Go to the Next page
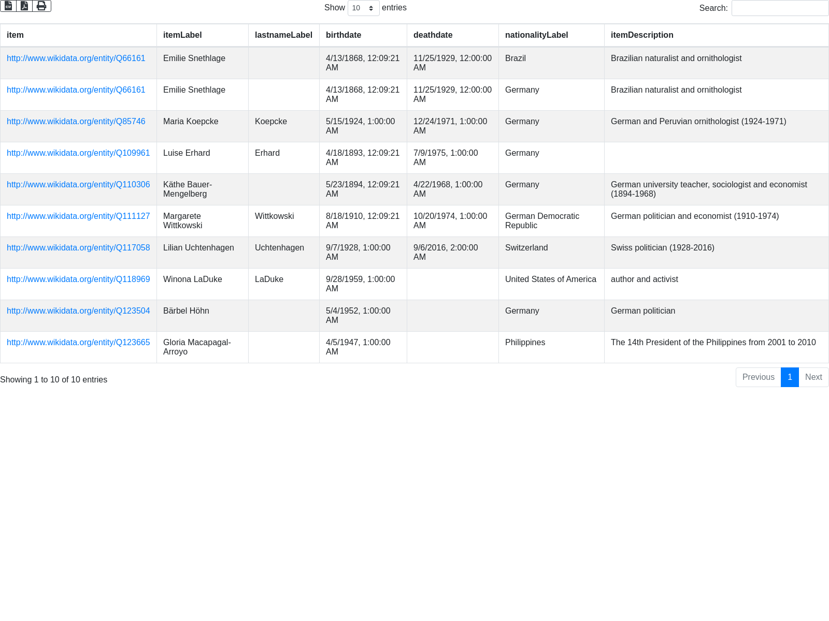Image resolution: width=829 pixels, height=621 pixels. [813, 377]
